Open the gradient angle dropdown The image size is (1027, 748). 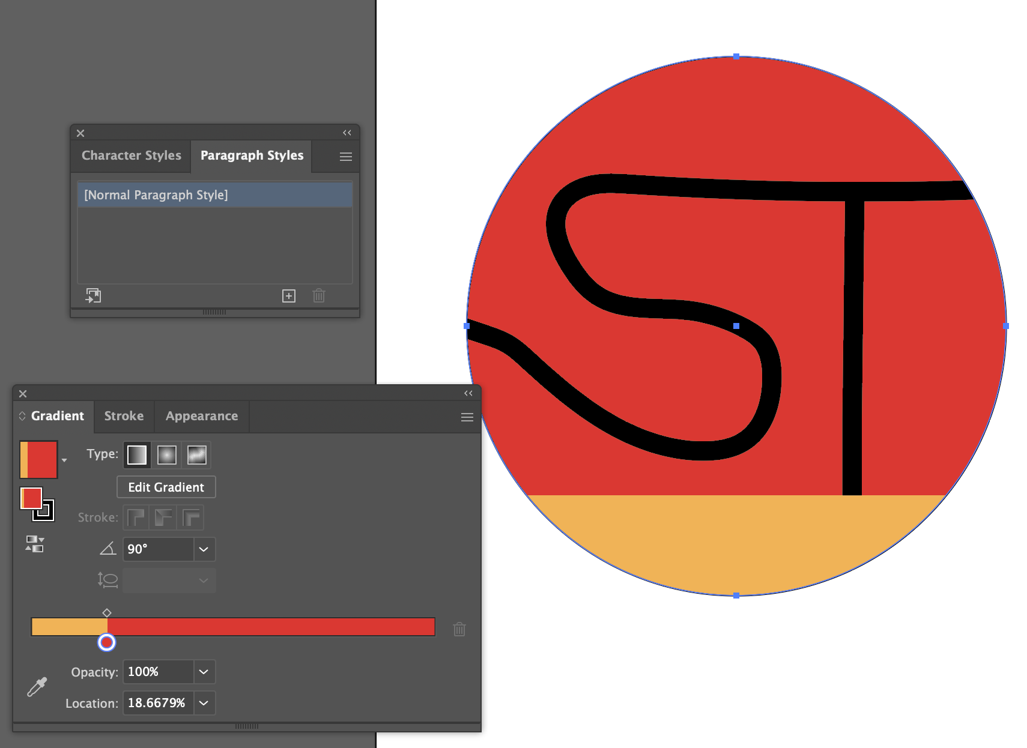pos(204,549)
